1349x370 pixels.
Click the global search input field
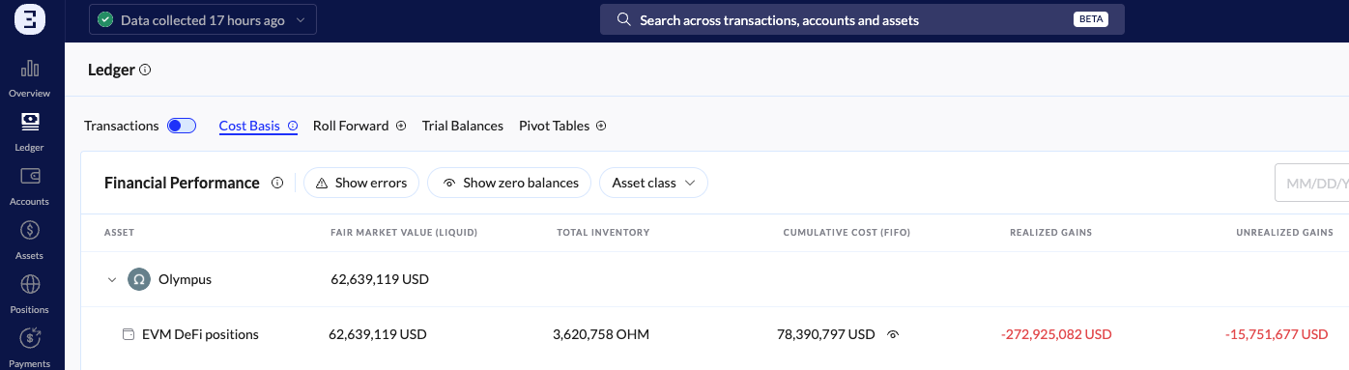click(x=862, y=19)
